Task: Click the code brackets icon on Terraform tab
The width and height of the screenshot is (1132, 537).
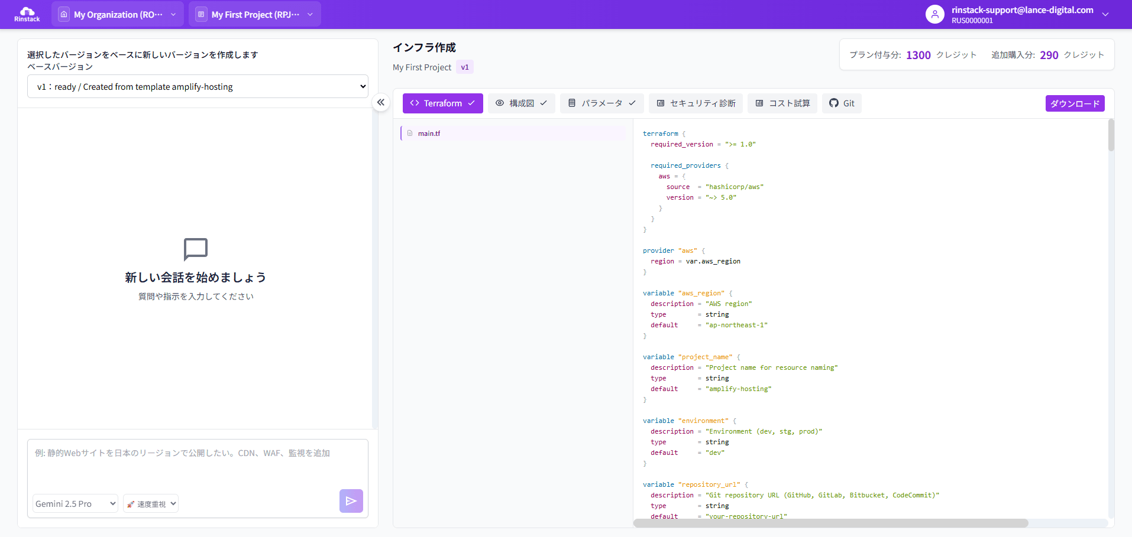Action: pos(415,103)
